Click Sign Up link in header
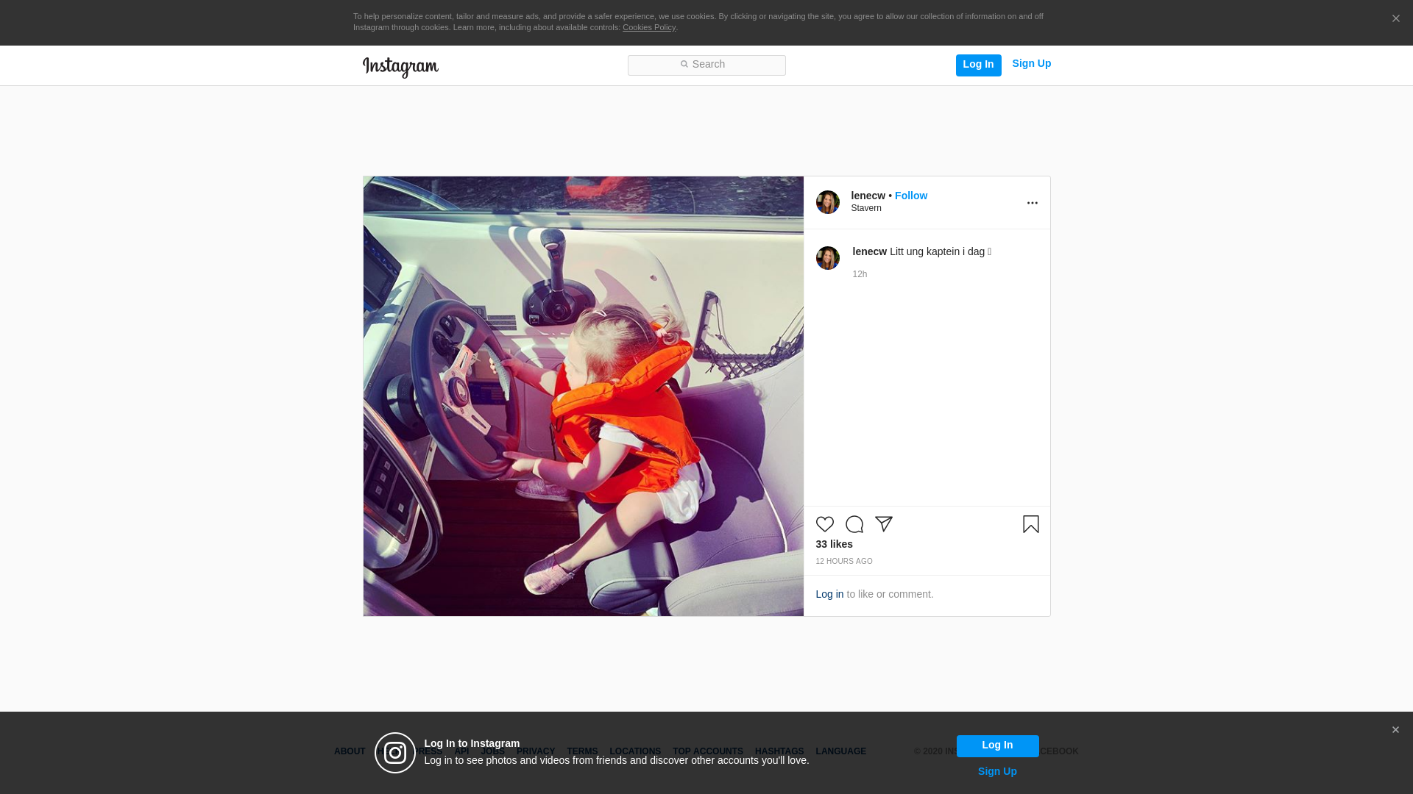This screenshot has height=794, width=1413. pyautogui.click(x=1031, y=64)
